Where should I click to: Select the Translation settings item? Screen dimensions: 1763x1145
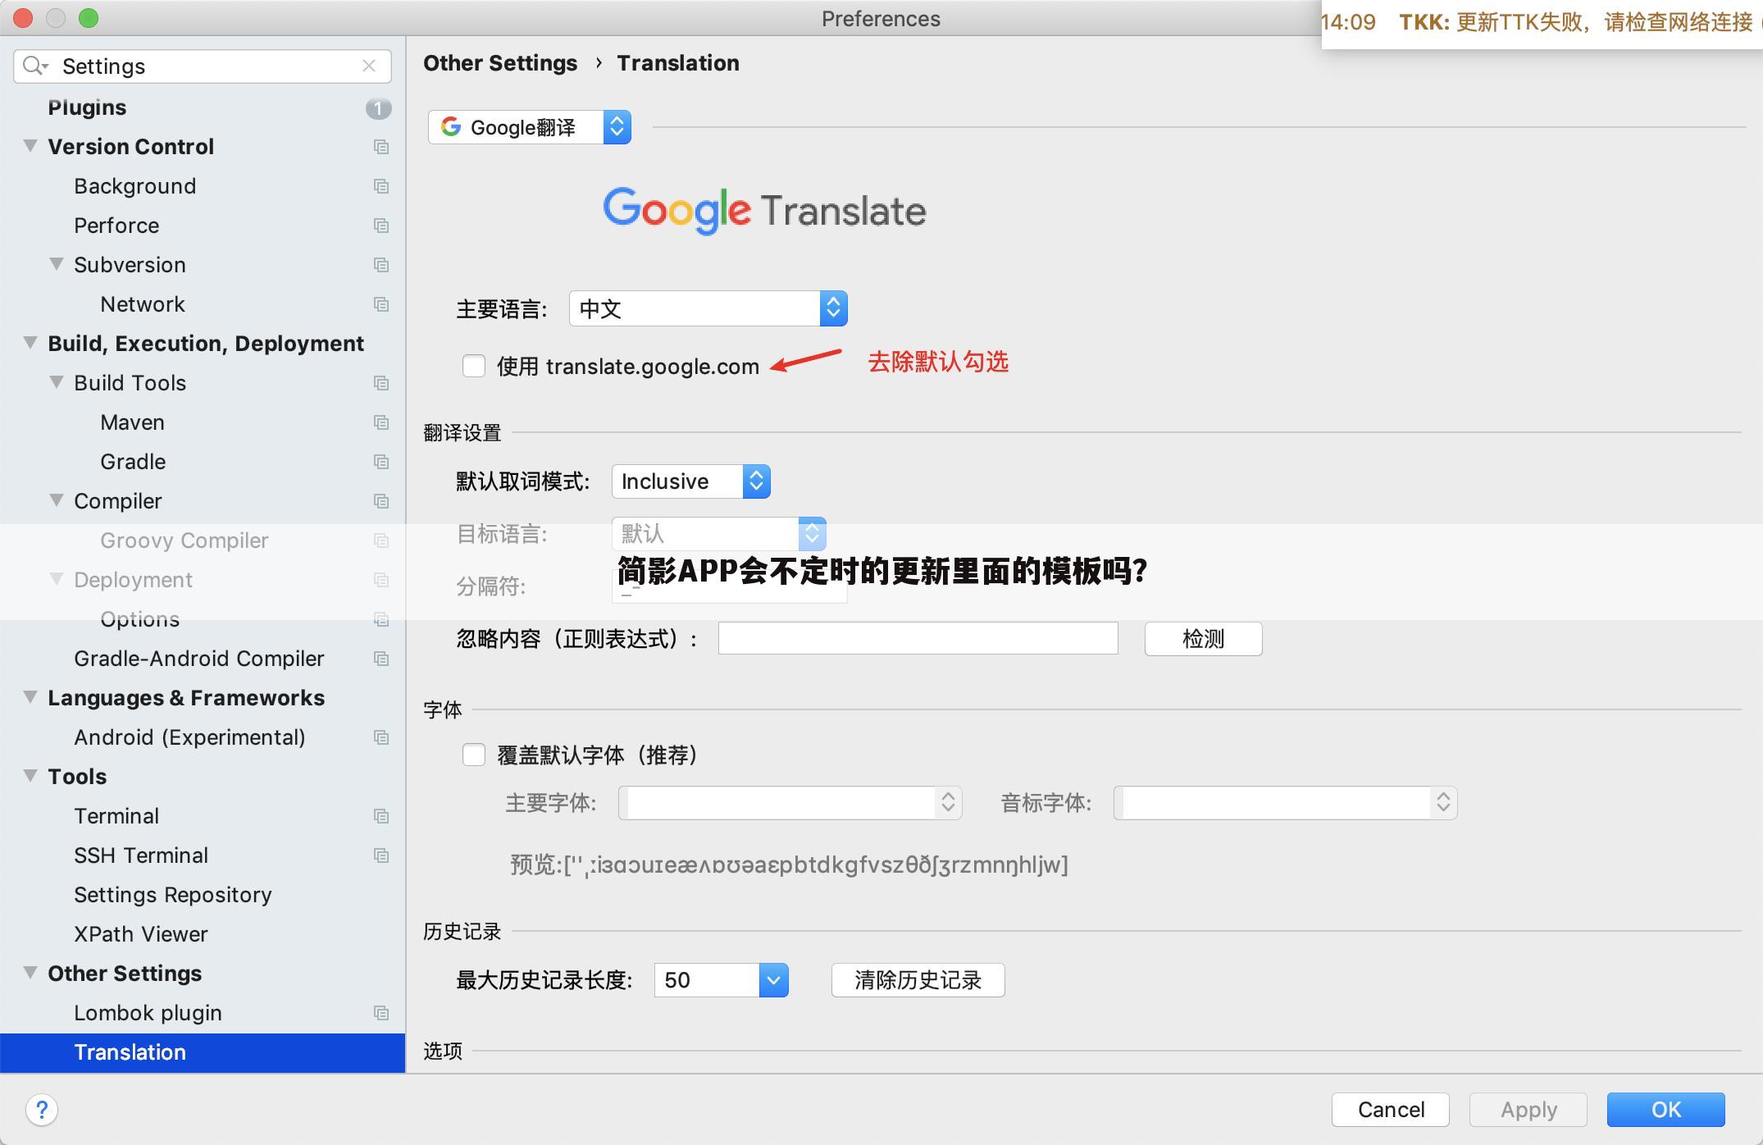[203, 1052]
